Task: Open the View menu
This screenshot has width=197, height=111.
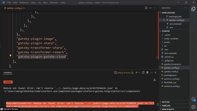Action: coord(33,2)
